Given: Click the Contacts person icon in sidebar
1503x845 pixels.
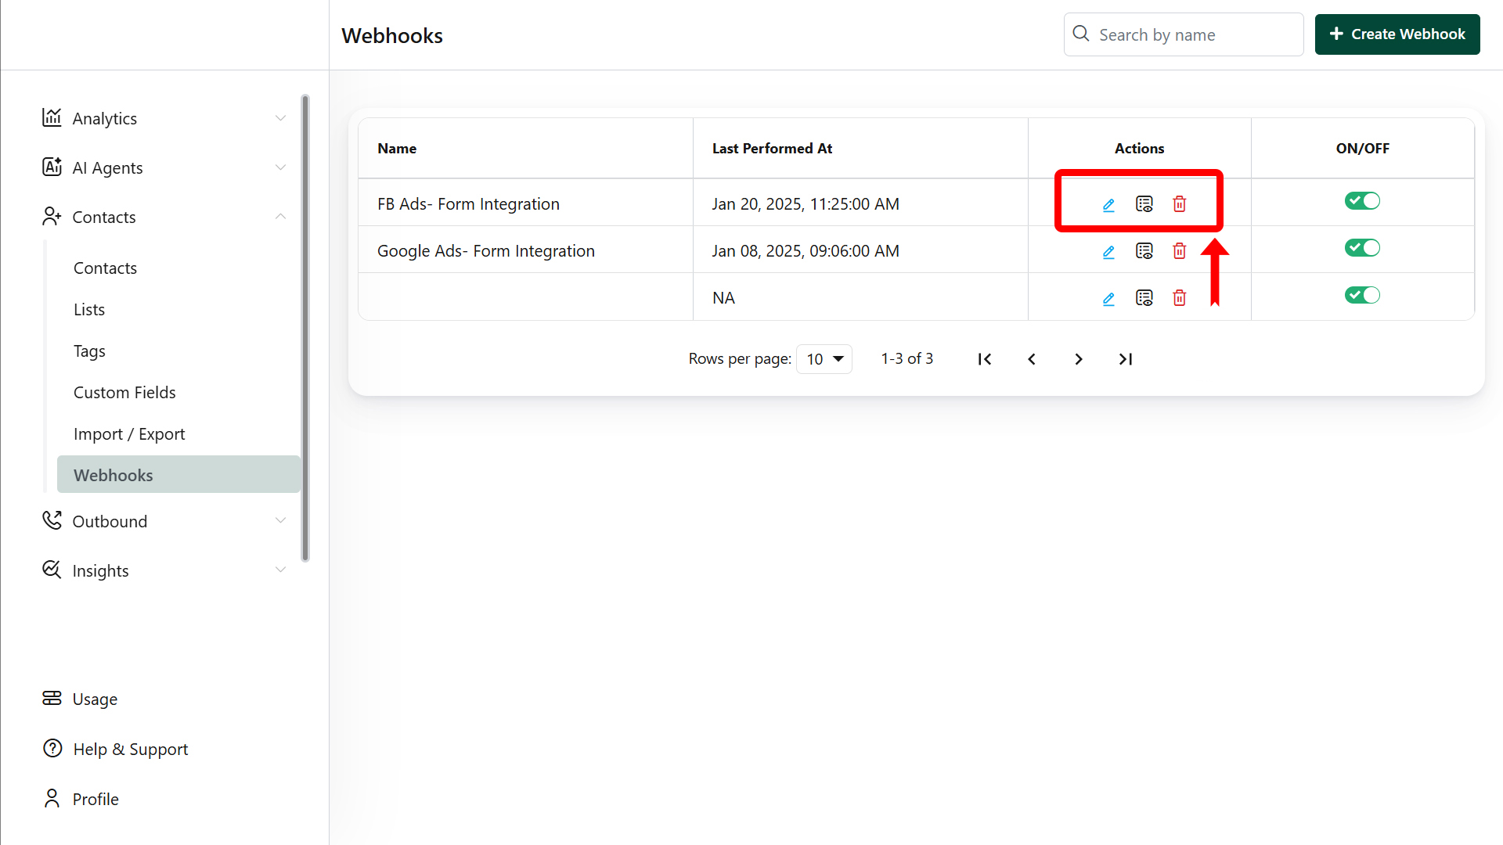Looking at the screenshot, I should [52, 216].
